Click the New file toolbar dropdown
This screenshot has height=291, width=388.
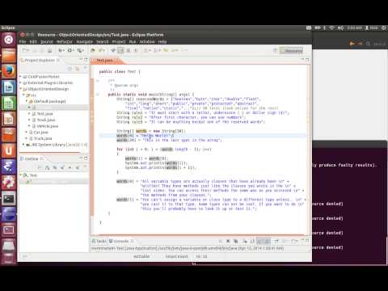click(x=26, y=50)
